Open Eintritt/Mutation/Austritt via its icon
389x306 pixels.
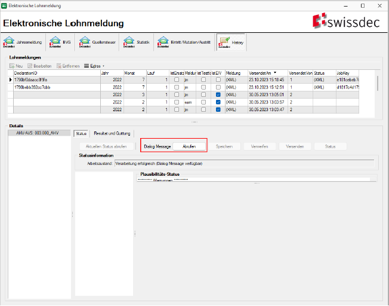click(x=162, y=42)
